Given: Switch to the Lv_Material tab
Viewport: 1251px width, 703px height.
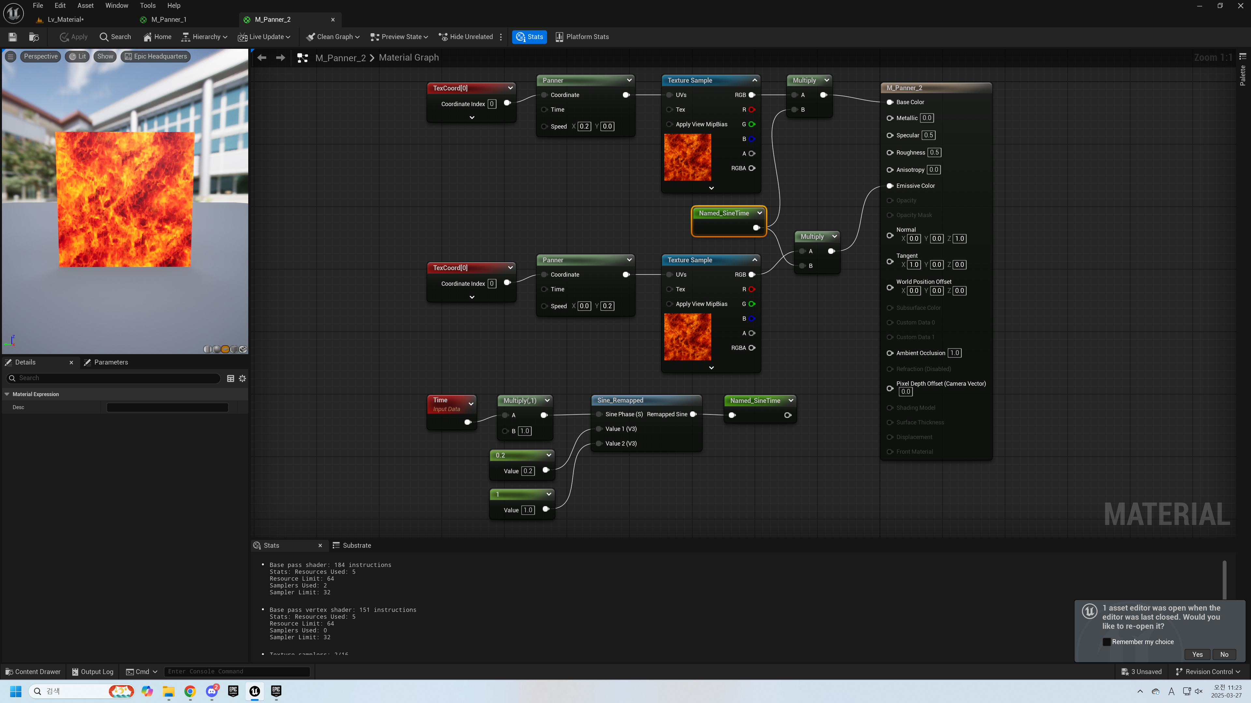Looking at the screenshot, I should 65,20.
